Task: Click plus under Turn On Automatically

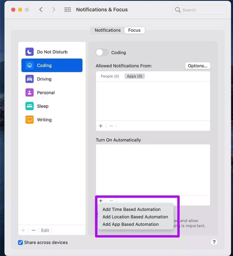Action: [x=101, y=201]
